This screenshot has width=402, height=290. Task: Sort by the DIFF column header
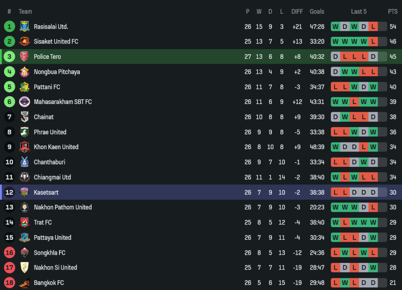pyautogui.click(x=297, y=12)
